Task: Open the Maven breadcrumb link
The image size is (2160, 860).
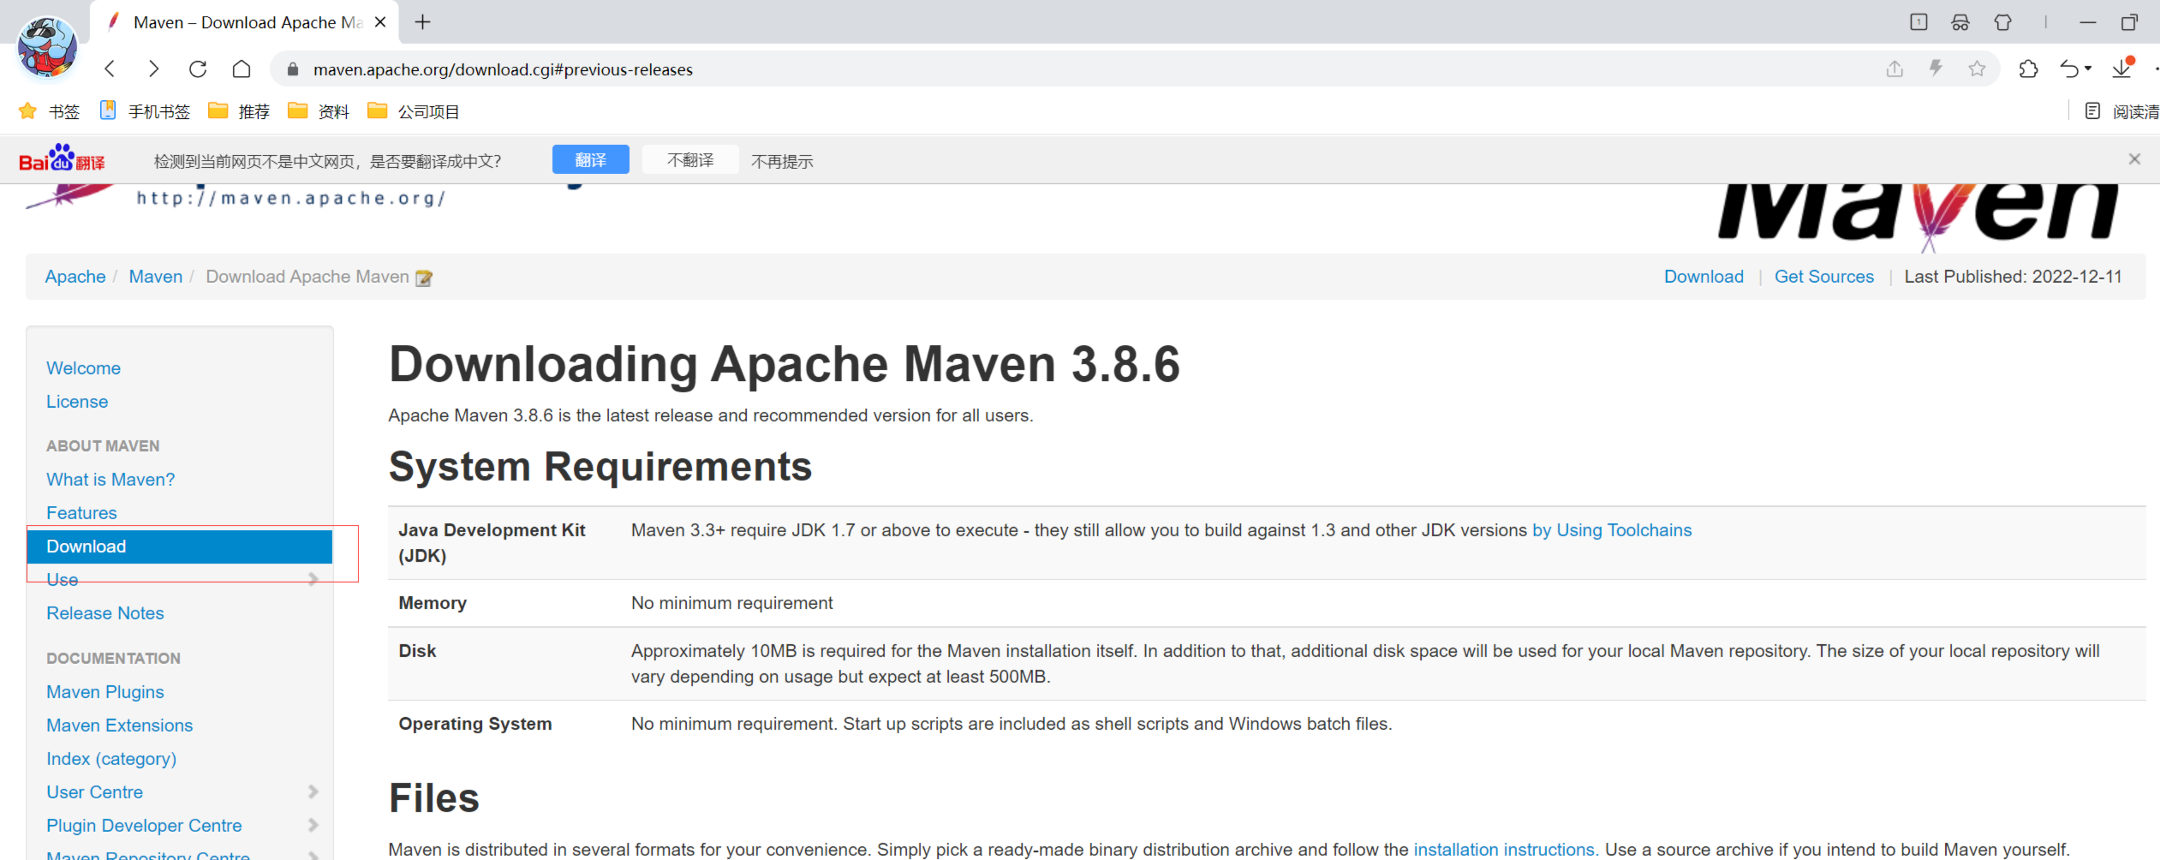Action: click(155, 276)
